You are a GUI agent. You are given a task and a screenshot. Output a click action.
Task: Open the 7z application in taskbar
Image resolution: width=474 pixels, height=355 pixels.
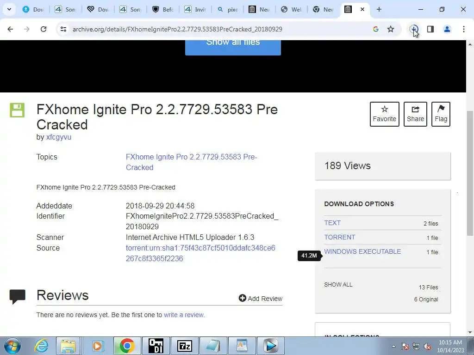(x=185, y=346)
